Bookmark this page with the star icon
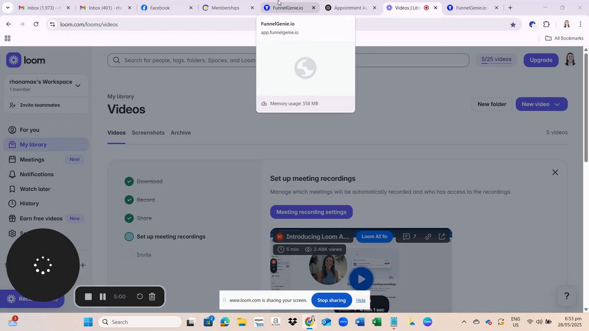The image size is (589, 331). (513, 24)
